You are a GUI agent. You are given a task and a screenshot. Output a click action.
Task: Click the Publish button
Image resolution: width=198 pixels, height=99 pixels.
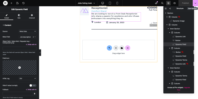tap(185, 3)
